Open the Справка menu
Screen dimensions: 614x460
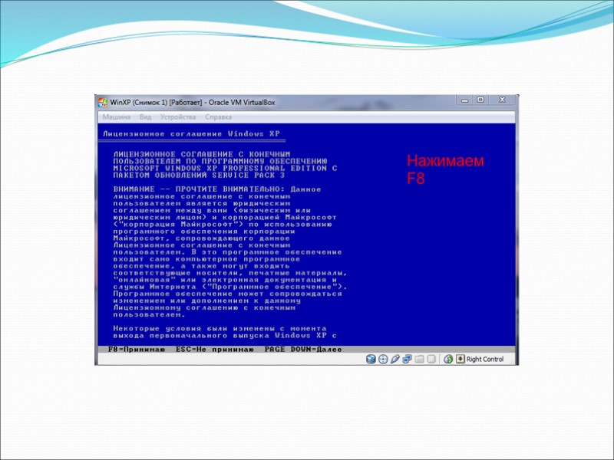pyautogui.click(x=218, y=117)
